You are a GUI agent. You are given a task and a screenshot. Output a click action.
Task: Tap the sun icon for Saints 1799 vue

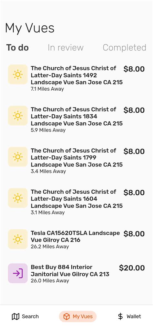(18, 157)
